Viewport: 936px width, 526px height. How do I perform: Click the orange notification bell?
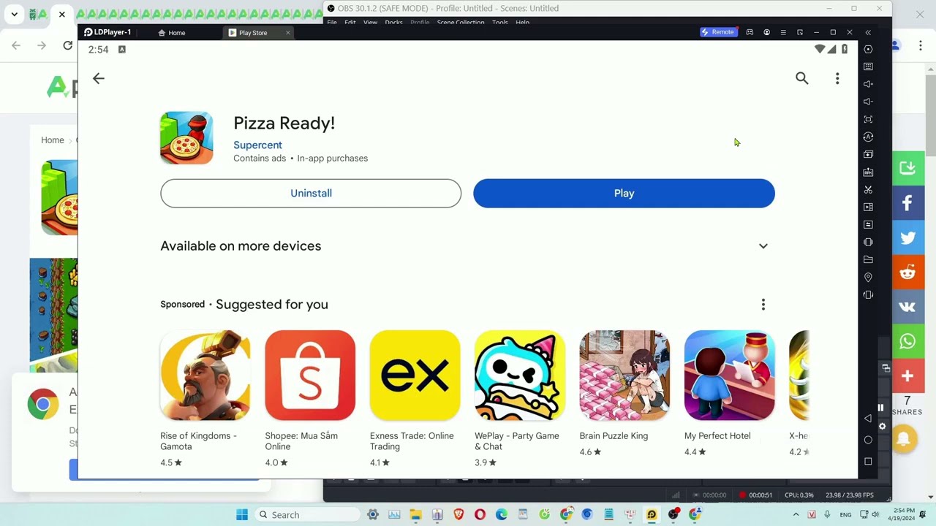pyautogui.click(x=904, y=438)
